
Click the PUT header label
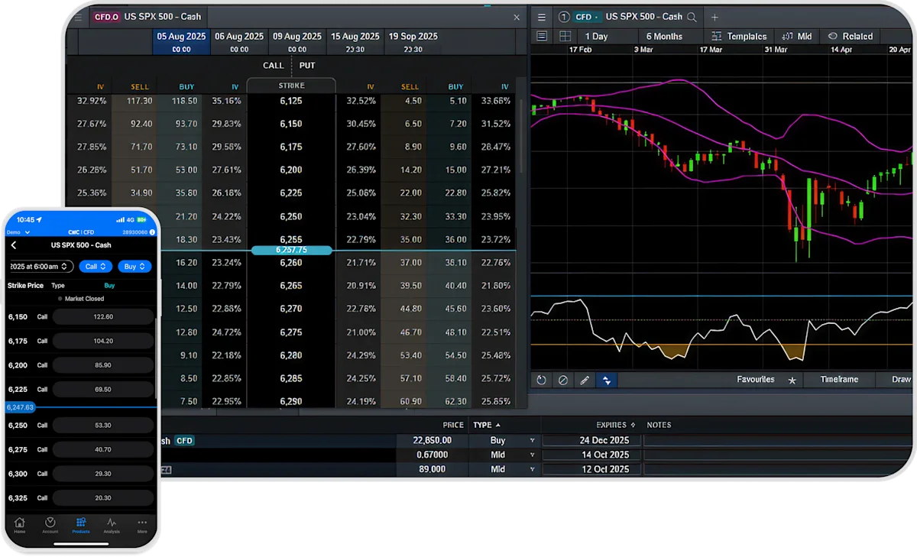click(307, 66)
